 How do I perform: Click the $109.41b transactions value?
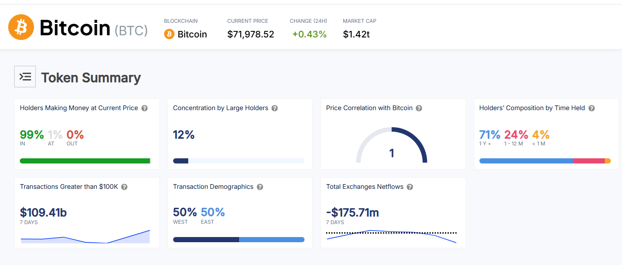click(x=43, y=213)
